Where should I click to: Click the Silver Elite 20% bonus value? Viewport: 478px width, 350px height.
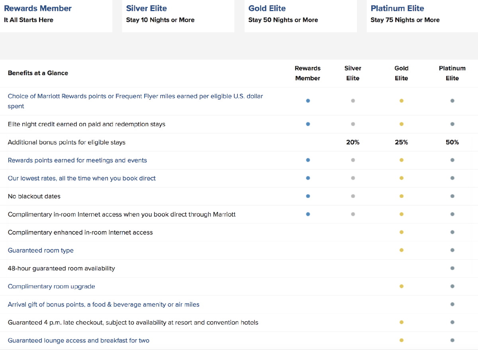(x=353, y=142)
